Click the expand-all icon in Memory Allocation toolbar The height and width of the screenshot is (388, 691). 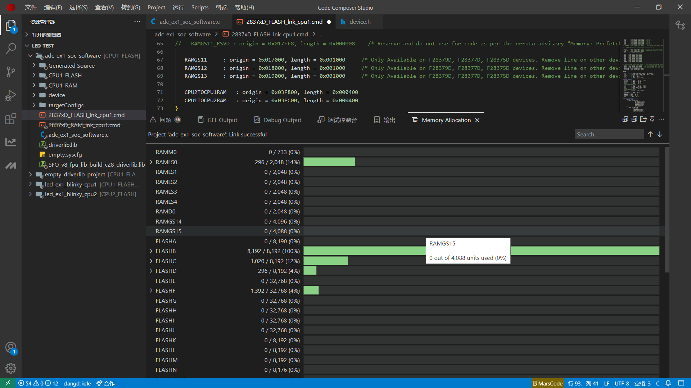point(625,119)
